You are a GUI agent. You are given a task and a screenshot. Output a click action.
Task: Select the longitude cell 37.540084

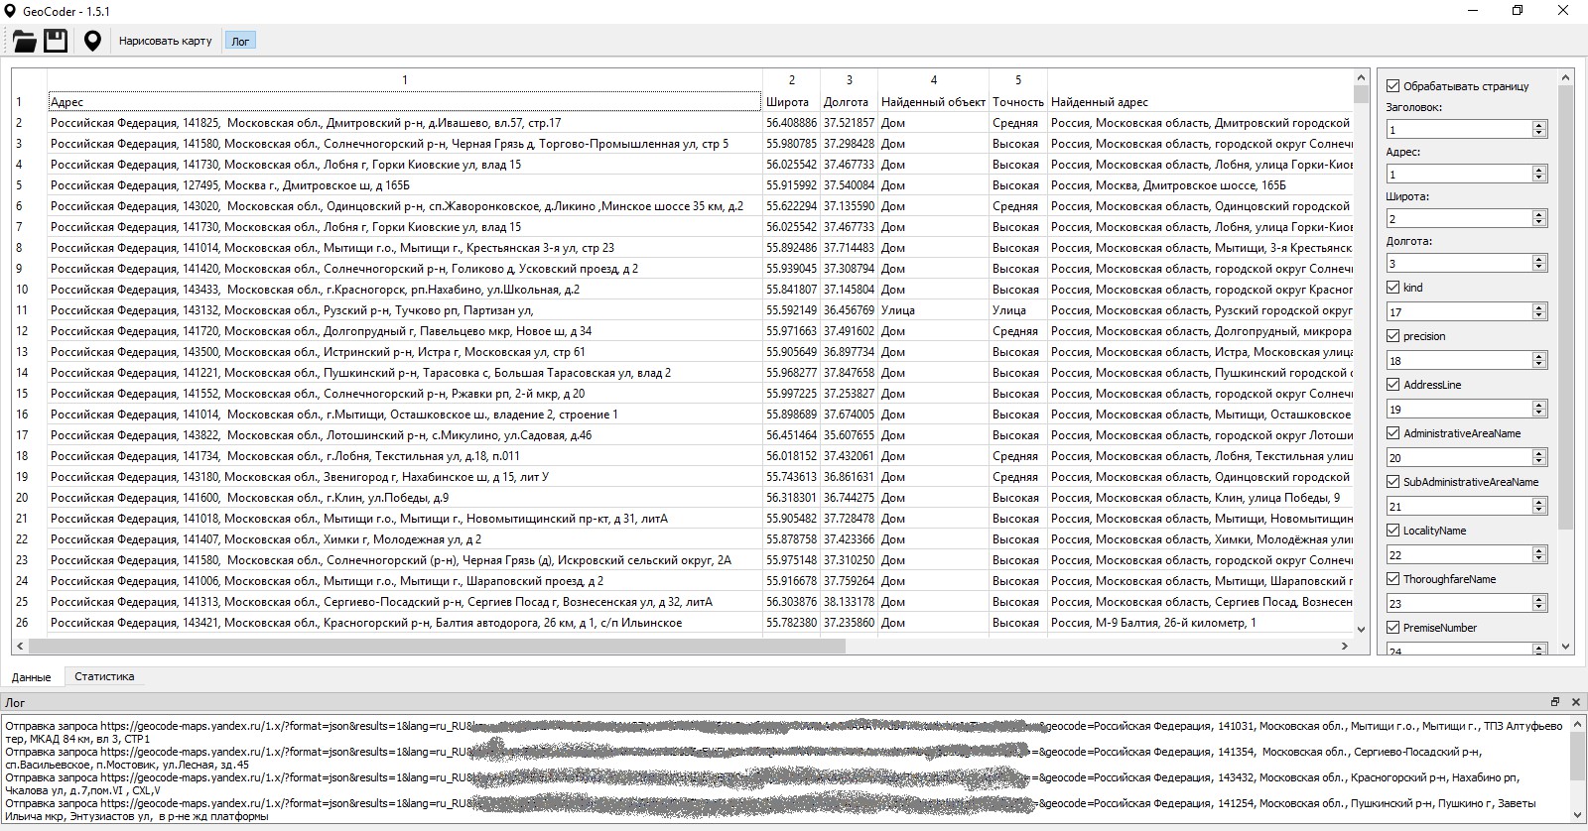[849, 185]
